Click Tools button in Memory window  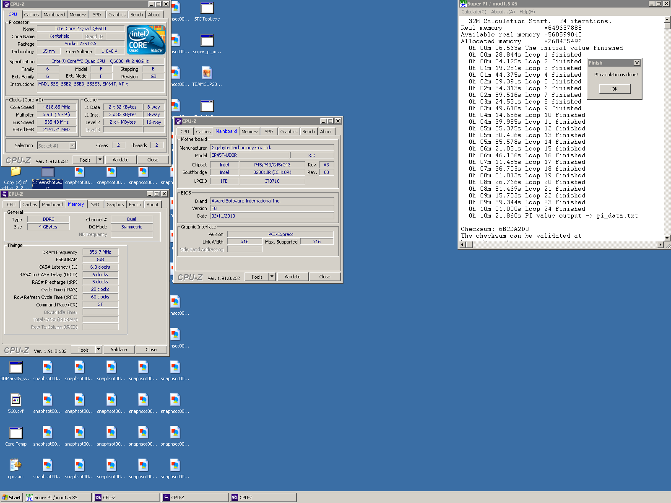point(83,350)
